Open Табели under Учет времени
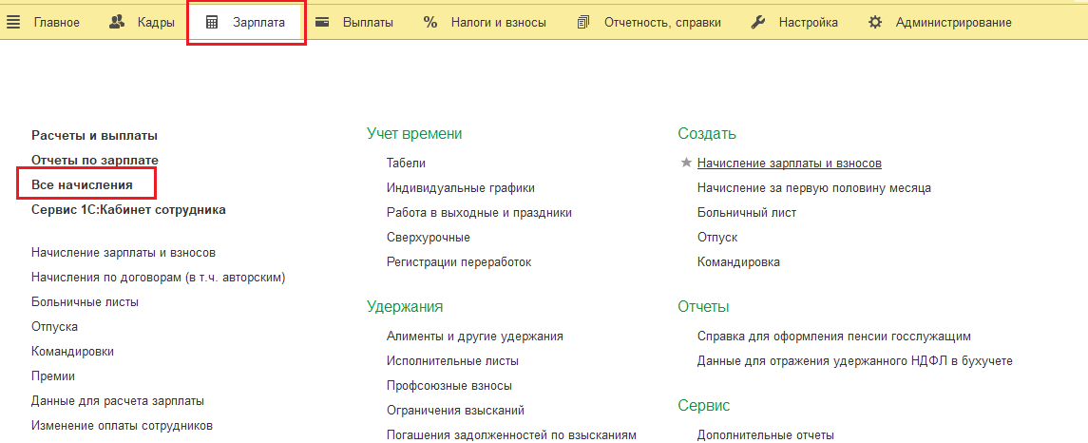The height and width of the screenshot is (443, 1088). pos(406,164)
